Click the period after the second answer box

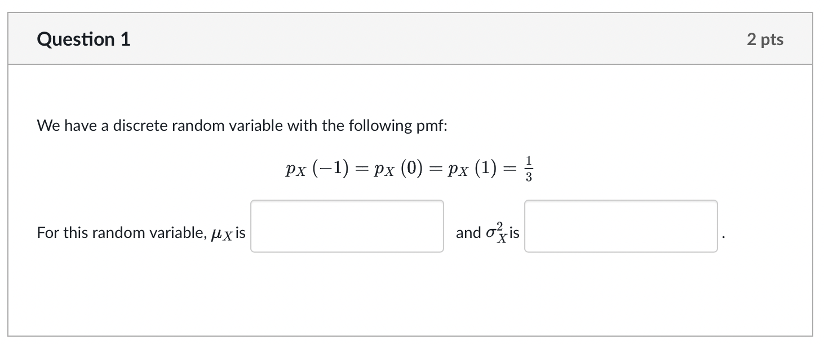(x=723, y=237)
